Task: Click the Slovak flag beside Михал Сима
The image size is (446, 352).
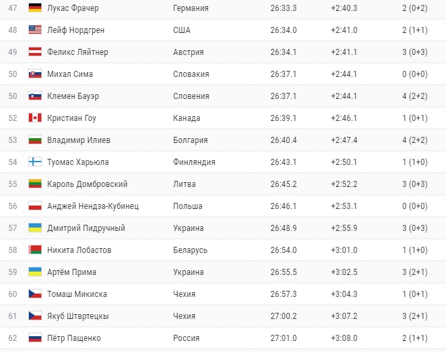Action: point(35,74)
